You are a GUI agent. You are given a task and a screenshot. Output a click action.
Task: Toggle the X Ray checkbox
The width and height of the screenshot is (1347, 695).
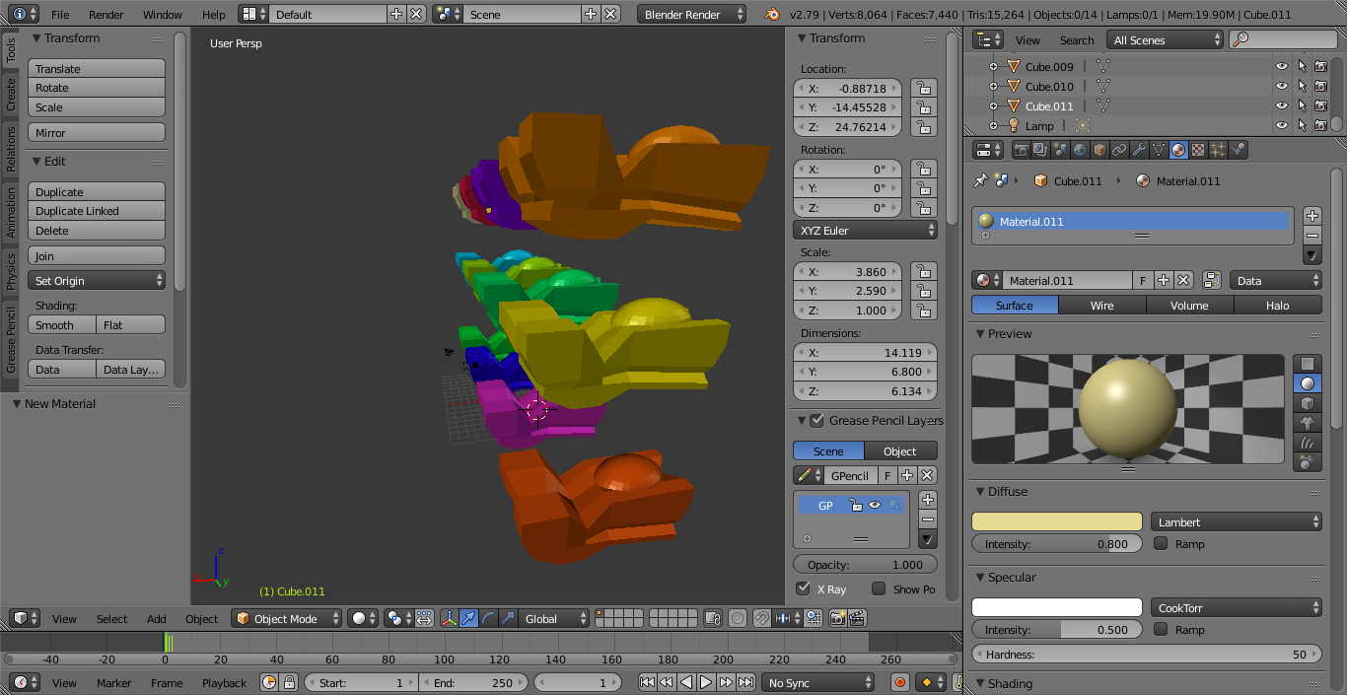804,590
